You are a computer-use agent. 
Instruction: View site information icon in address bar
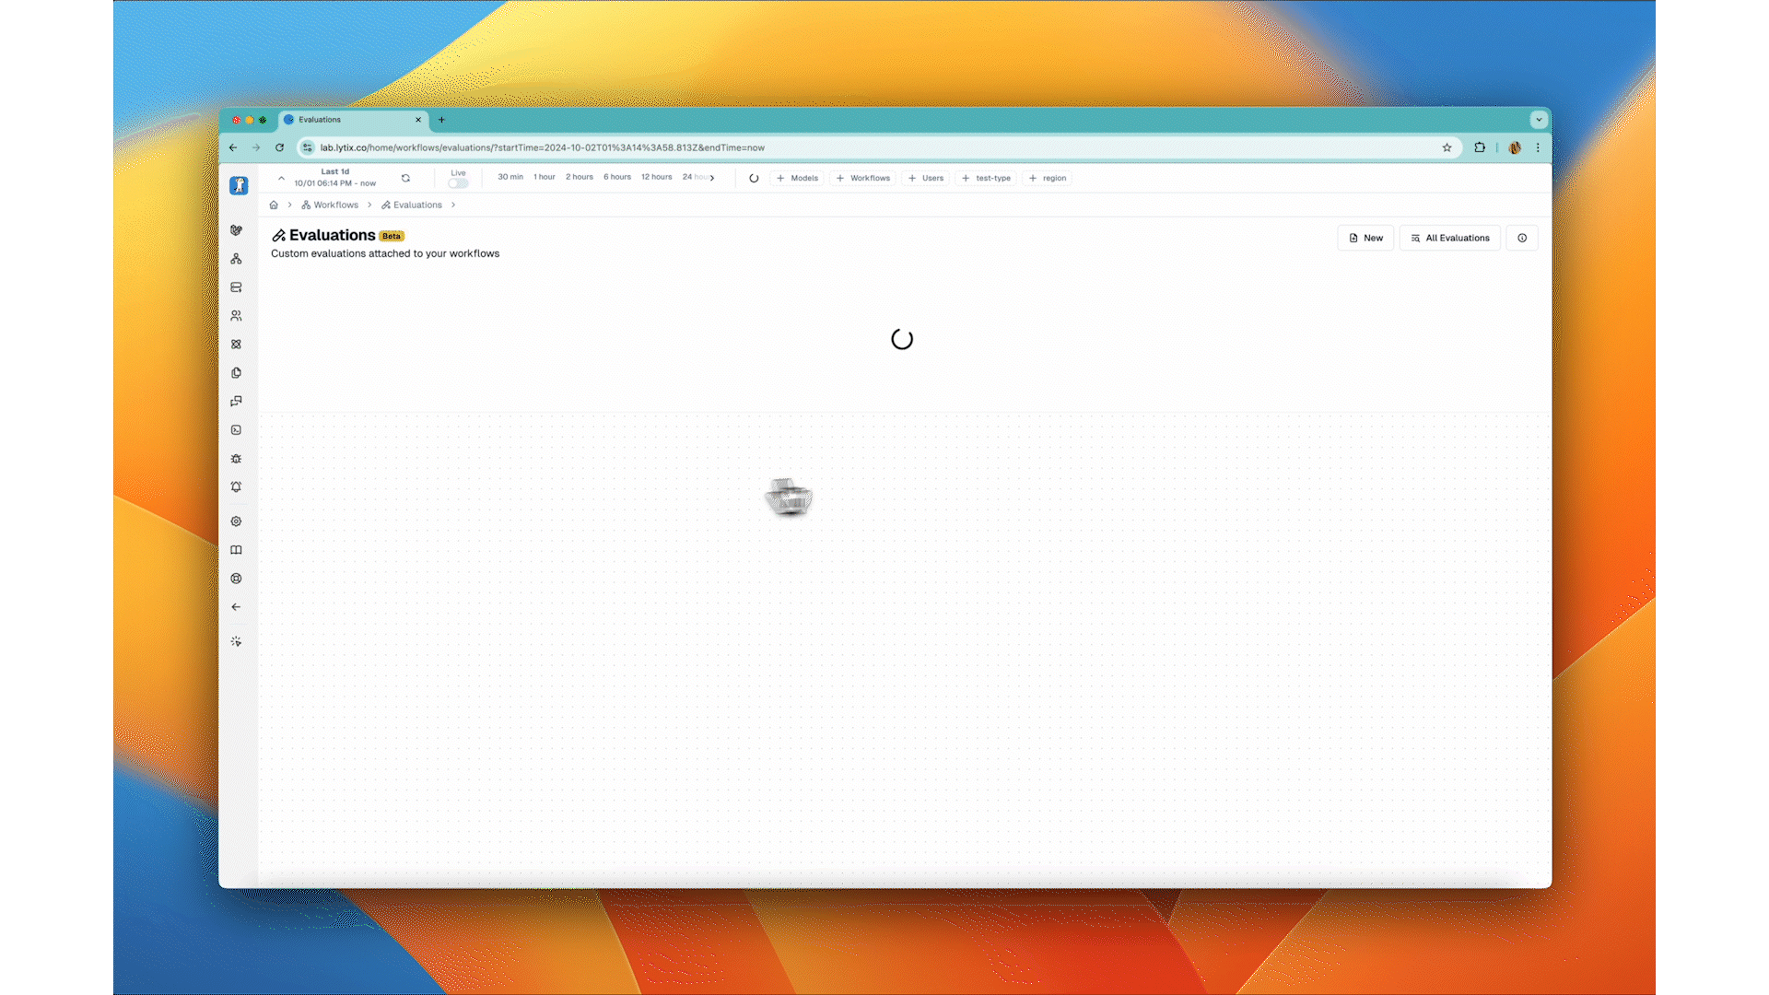[308, 147]
